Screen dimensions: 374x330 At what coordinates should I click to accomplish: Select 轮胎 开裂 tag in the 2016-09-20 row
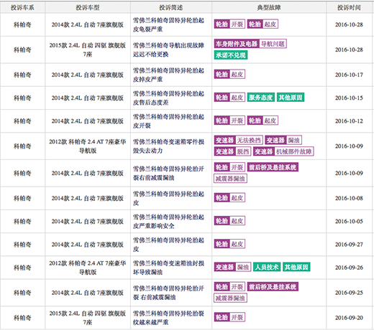click(x=229, y=317)
